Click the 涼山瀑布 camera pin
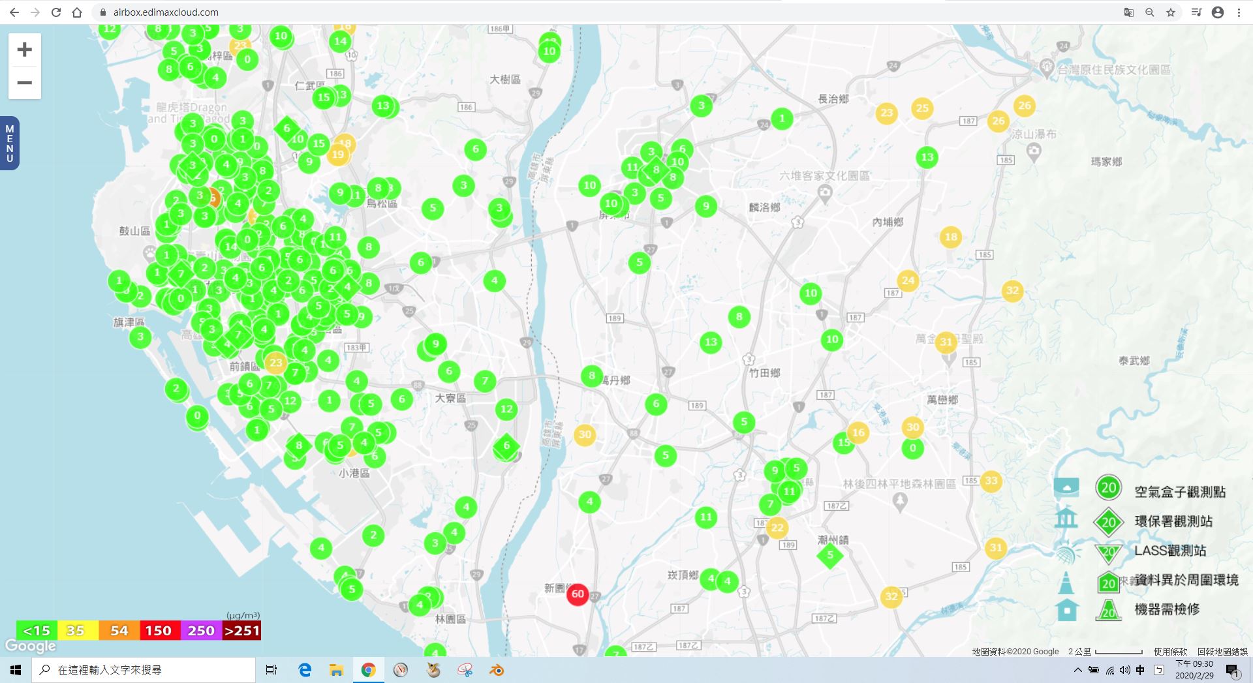 (1034, 152)
